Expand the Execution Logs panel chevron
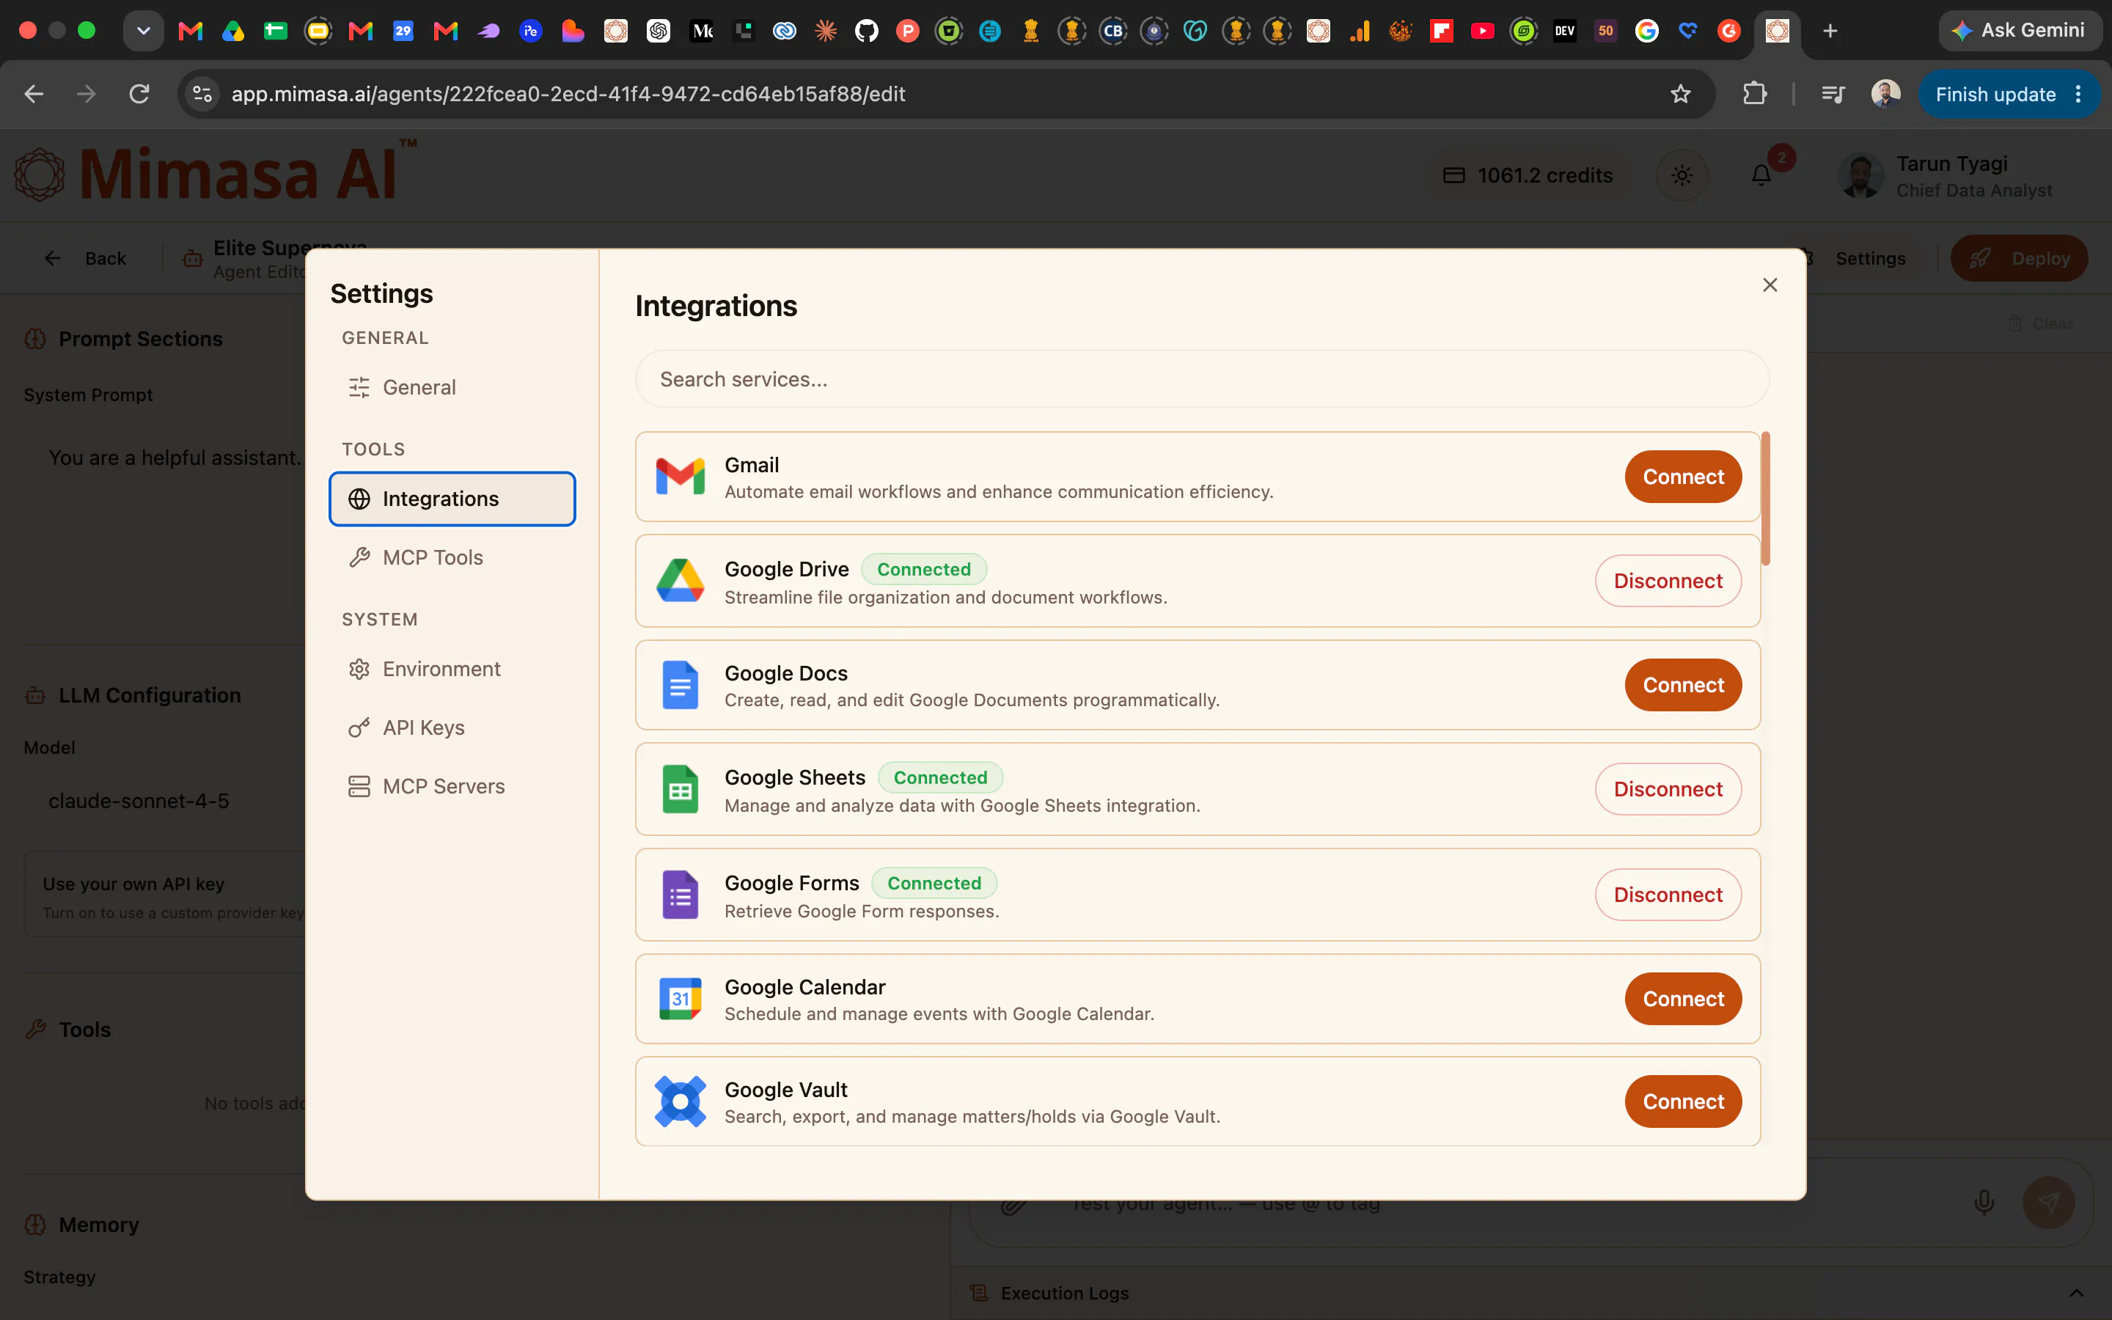 coord(2076,1293)
